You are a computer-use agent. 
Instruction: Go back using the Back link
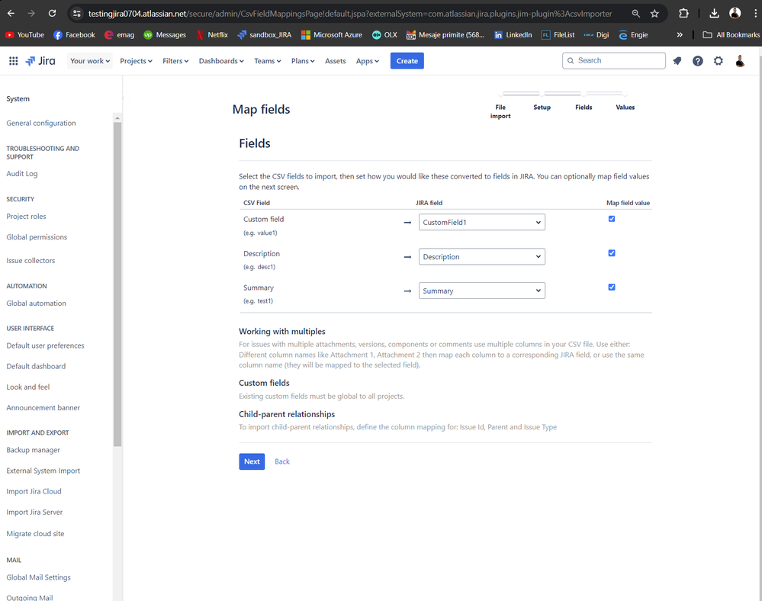282,461
